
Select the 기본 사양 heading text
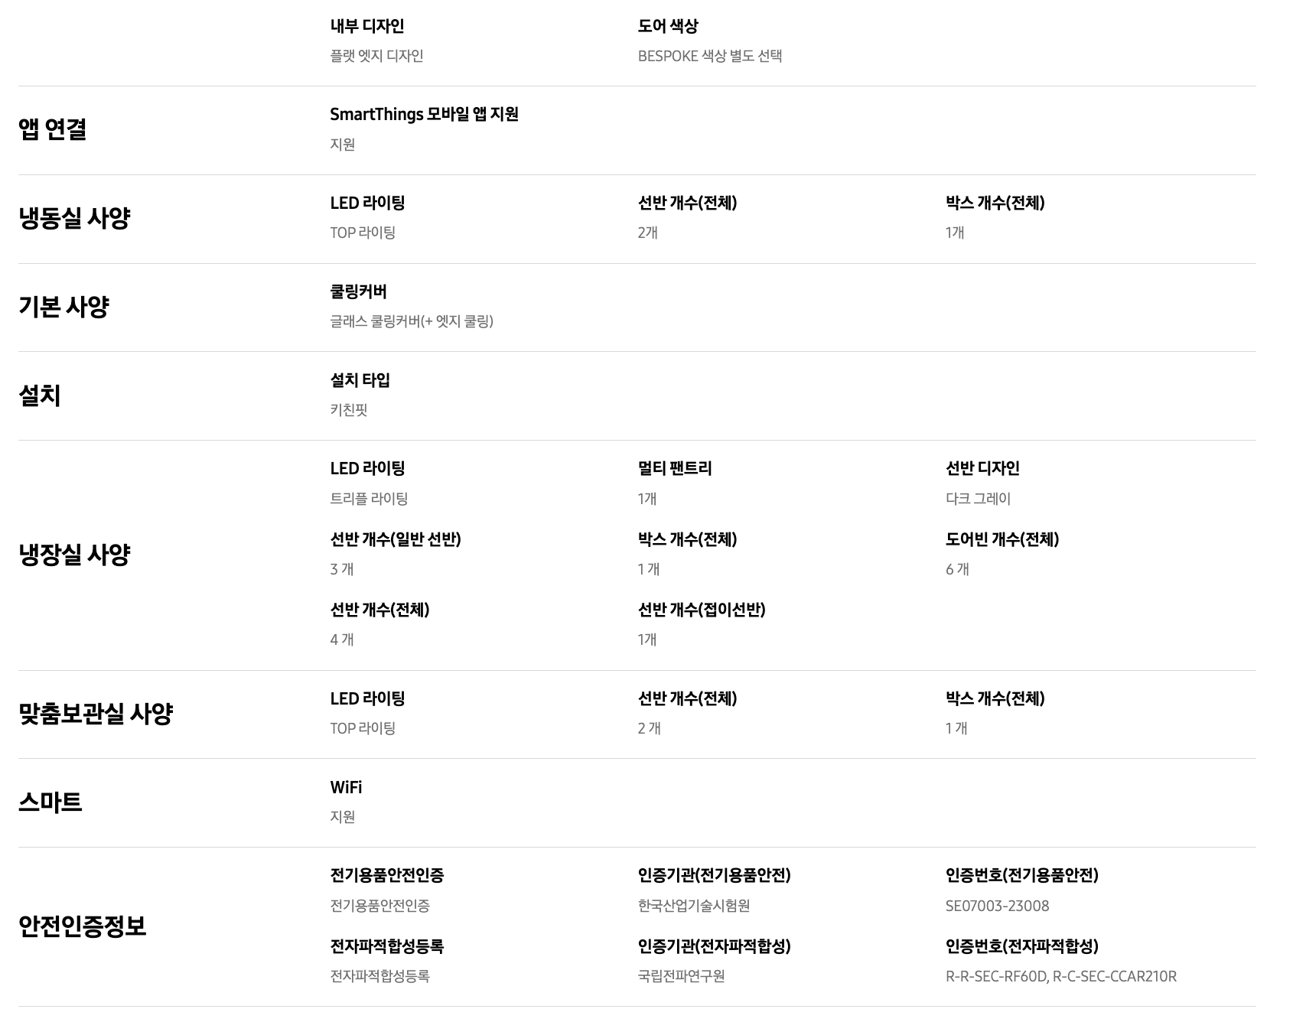64,307
